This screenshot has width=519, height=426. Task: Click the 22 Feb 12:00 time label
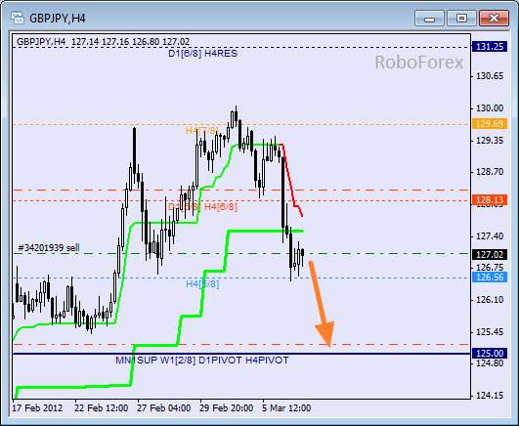click(101, 407)
